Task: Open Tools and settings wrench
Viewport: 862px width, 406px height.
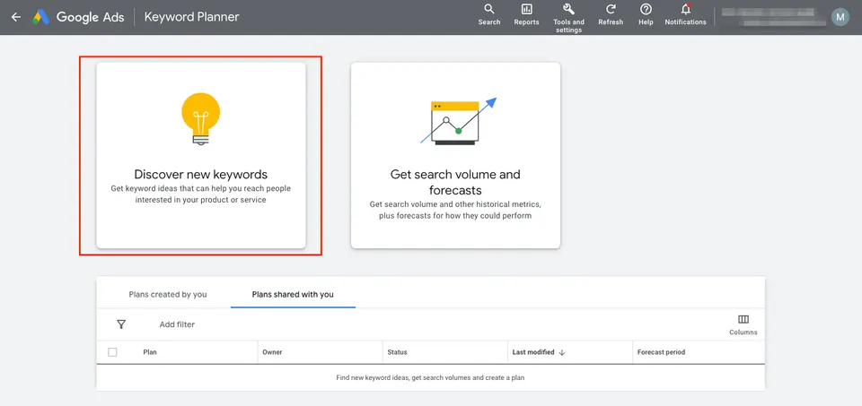Action: (x=568, y=18)
